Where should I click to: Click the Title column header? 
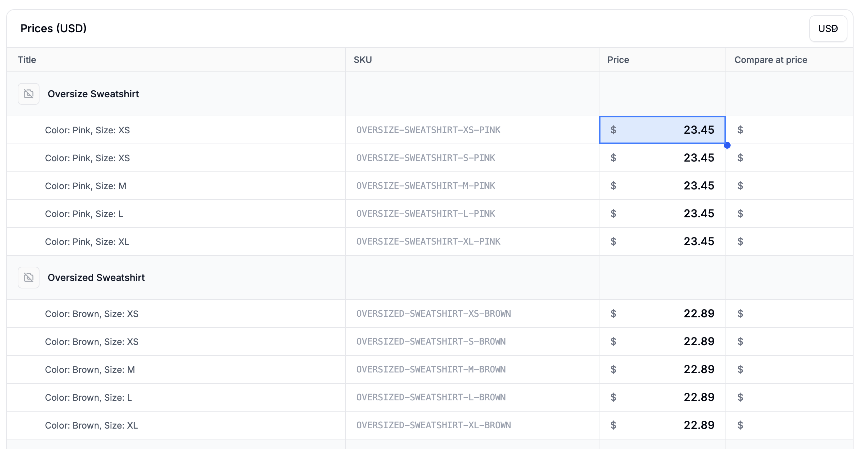[27, 60]
